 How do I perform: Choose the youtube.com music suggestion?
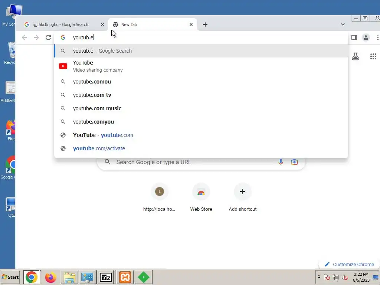click(x=201, y=108)
